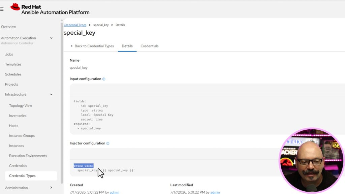Screen dimensions: 345x194
Task: Switch to the Credentials tab
Action: coord(149,46)
